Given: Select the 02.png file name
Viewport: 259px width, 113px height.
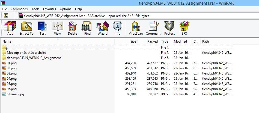Looking at the screenshot, I should [12, 68].
